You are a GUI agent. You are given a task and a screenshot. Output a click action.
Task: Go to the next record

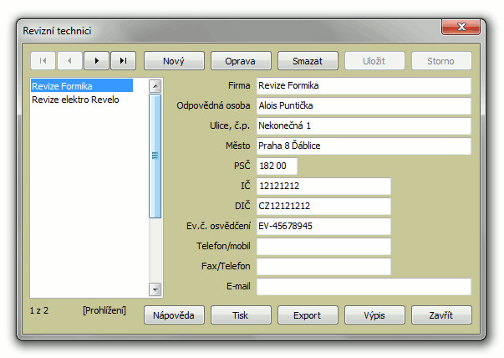point(96,61)
